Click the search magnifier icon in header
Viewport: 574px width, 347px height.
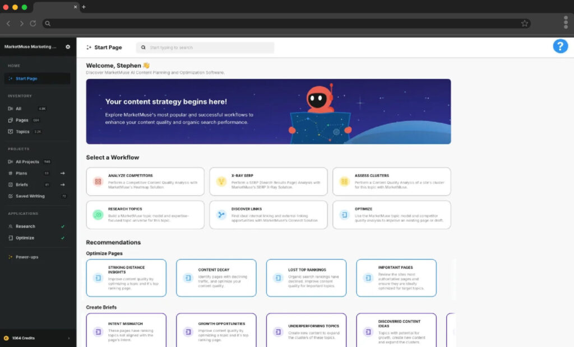(x=143, y=48)
